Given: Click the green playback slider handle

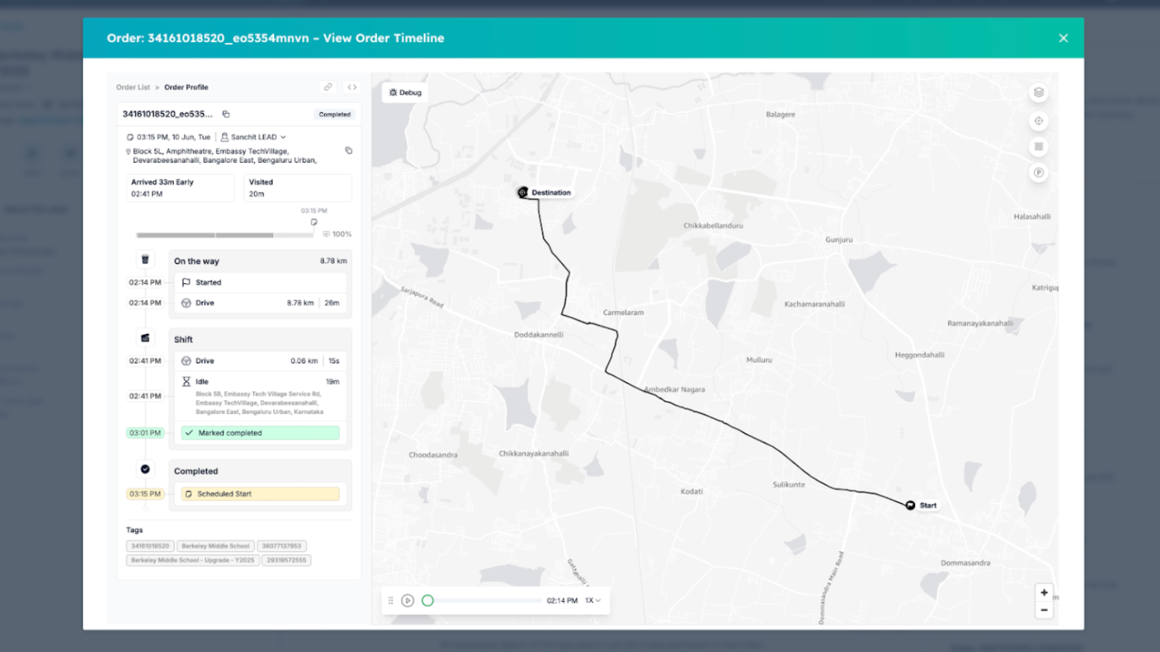Looking at the screenshot, I should (428, 601).
